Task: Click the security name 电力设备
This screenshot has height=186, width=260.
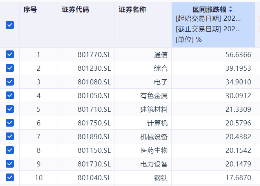Action: pyautogui.click(x=154, y=164)
